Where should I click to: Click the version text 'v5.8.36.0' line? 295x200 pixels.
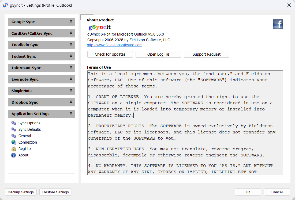(125, 34)
